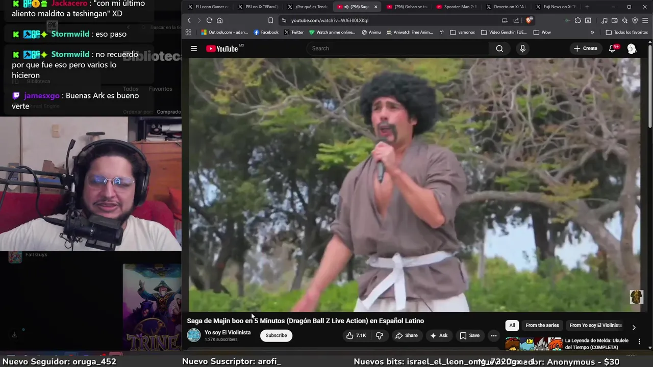The image size is (653, 367).
Task: Open Aniwatch Free Anime bookmark
Action: 410,32
